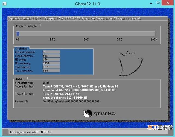Select the MB remaining value 5451

click(x=51, y=63)
